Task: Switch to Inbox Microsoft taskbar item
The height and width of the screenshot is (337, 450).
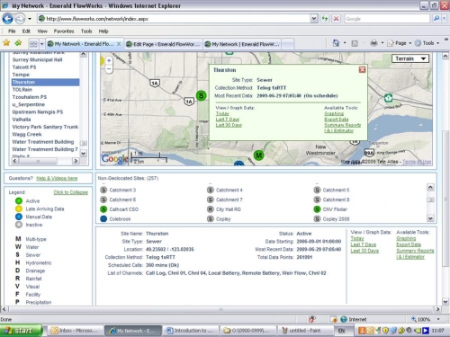Action: 75,331
